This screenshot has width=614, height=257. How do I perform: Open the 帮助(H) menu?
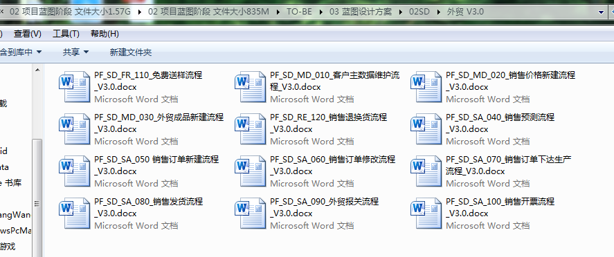pos(105,34)
